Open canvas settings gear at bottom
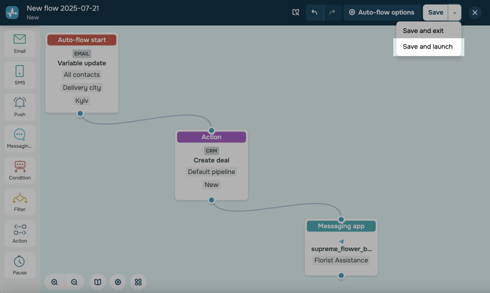The height and width of the screenshot is (293, 490). tap(118, 282)
